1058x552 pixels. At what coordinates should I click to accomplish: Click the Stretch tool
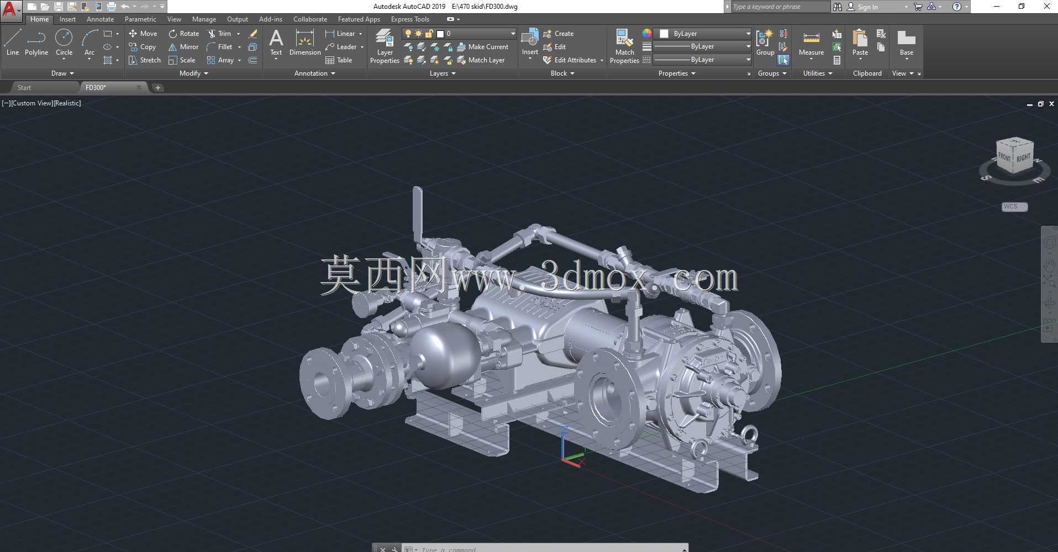click(145, 60)
